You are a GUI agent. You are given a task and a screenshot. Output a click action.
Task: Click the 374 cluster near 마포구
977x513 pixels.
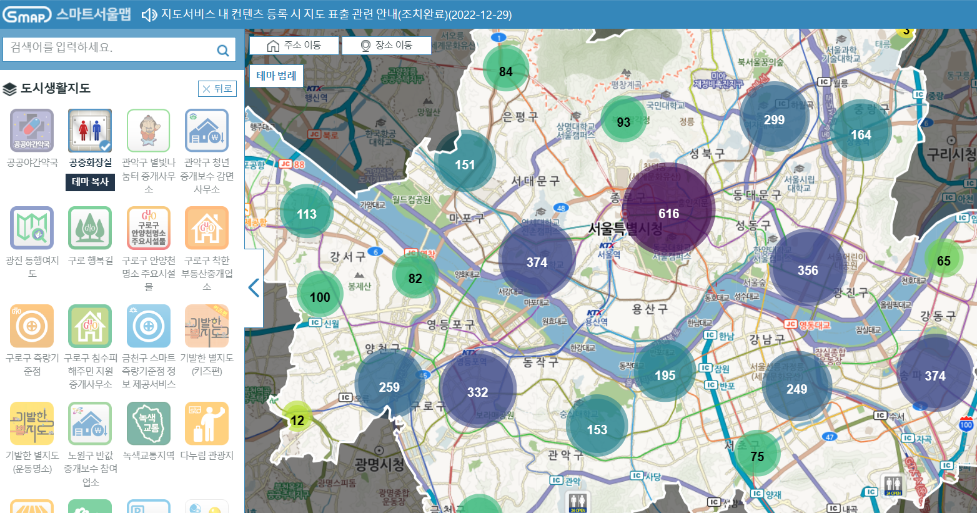[x=537, y=259]
